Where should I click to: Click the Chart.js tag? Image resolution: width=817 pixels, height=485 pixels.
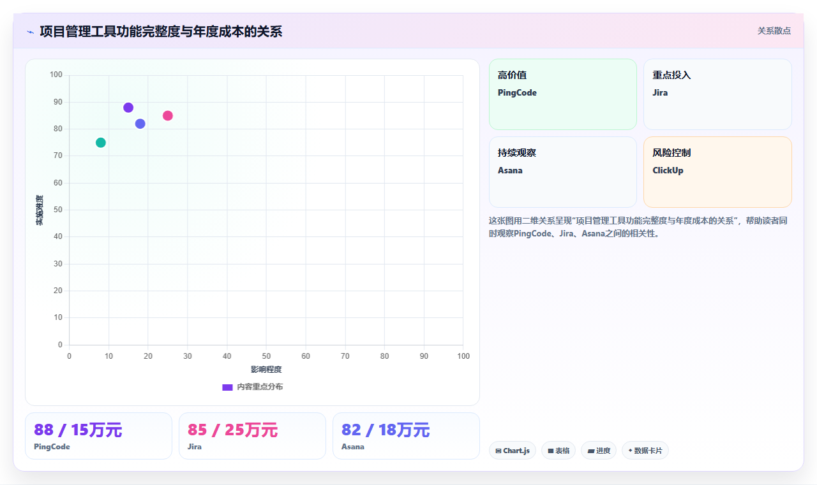pyautogui.click(x=513, y=451)
